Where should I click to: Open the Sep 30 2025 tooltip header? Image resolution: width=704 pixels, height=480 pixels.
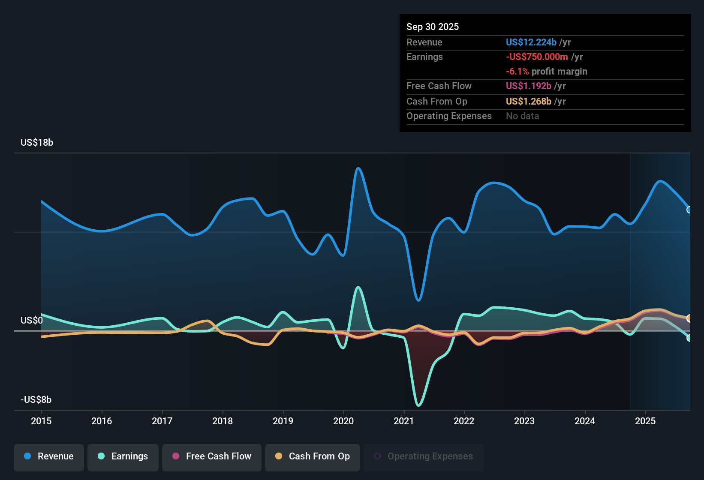(433, 27)
